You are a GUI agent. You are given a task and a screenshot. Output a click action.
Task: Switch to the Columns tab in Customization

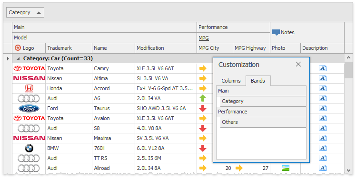[231, 81]
